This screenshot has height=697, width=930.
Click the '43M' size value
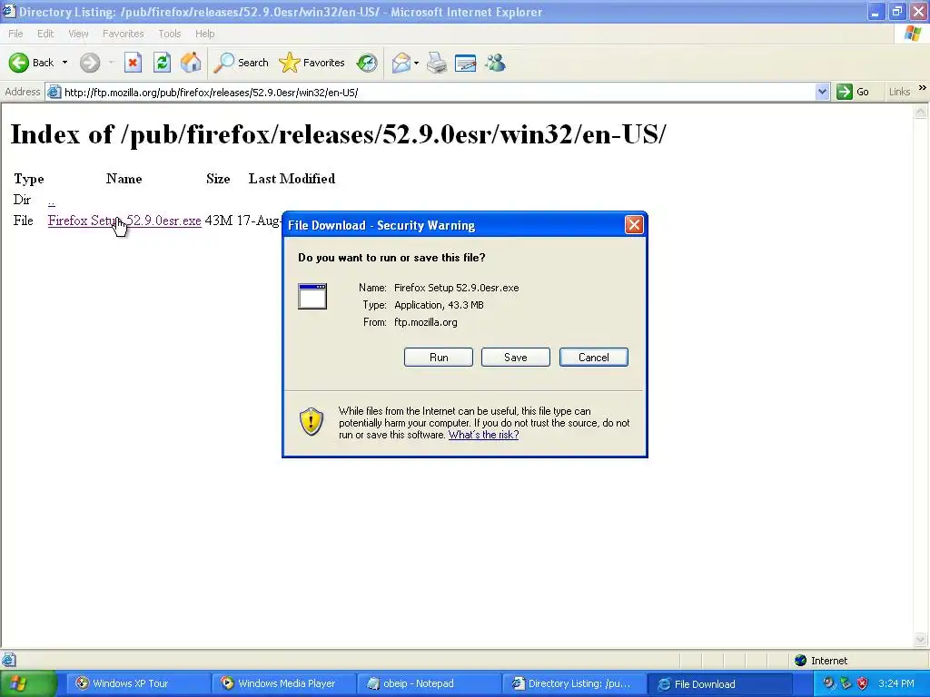point(218,221)
